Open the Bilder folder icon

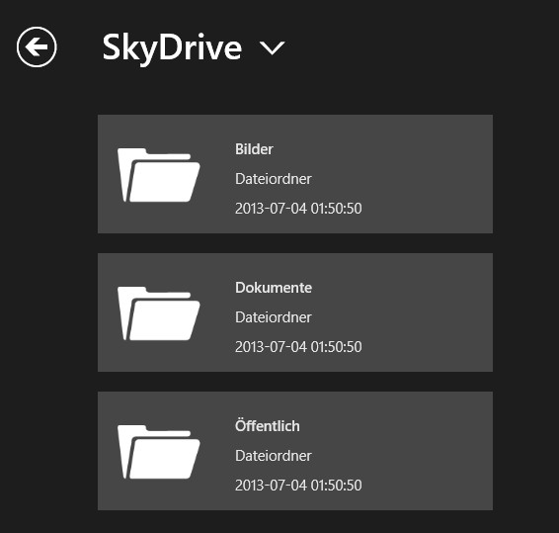point(159,175)
